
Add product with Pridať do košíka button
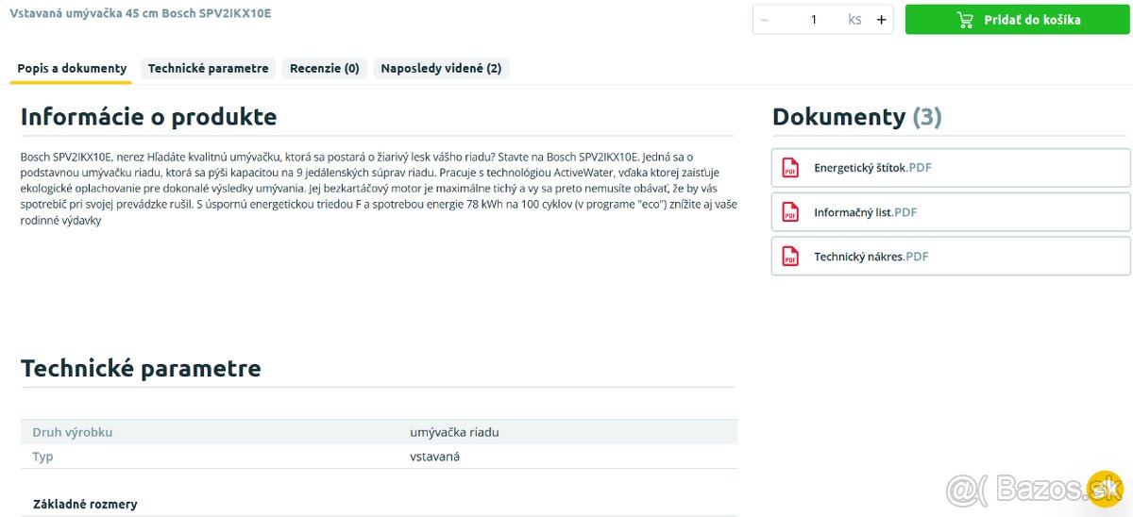coord(1018,20)
